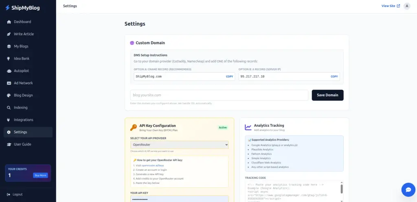The width and height of the screenshot is (417, 202).
Task: Click the Indexing magnifier icon
Action: [x=9, y=108]
